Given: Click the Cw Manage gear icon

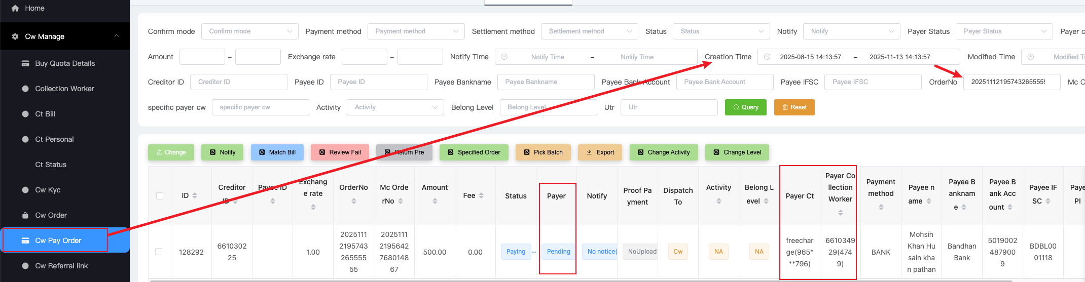Looking at the screenshot, I should (x=15, y=36).
